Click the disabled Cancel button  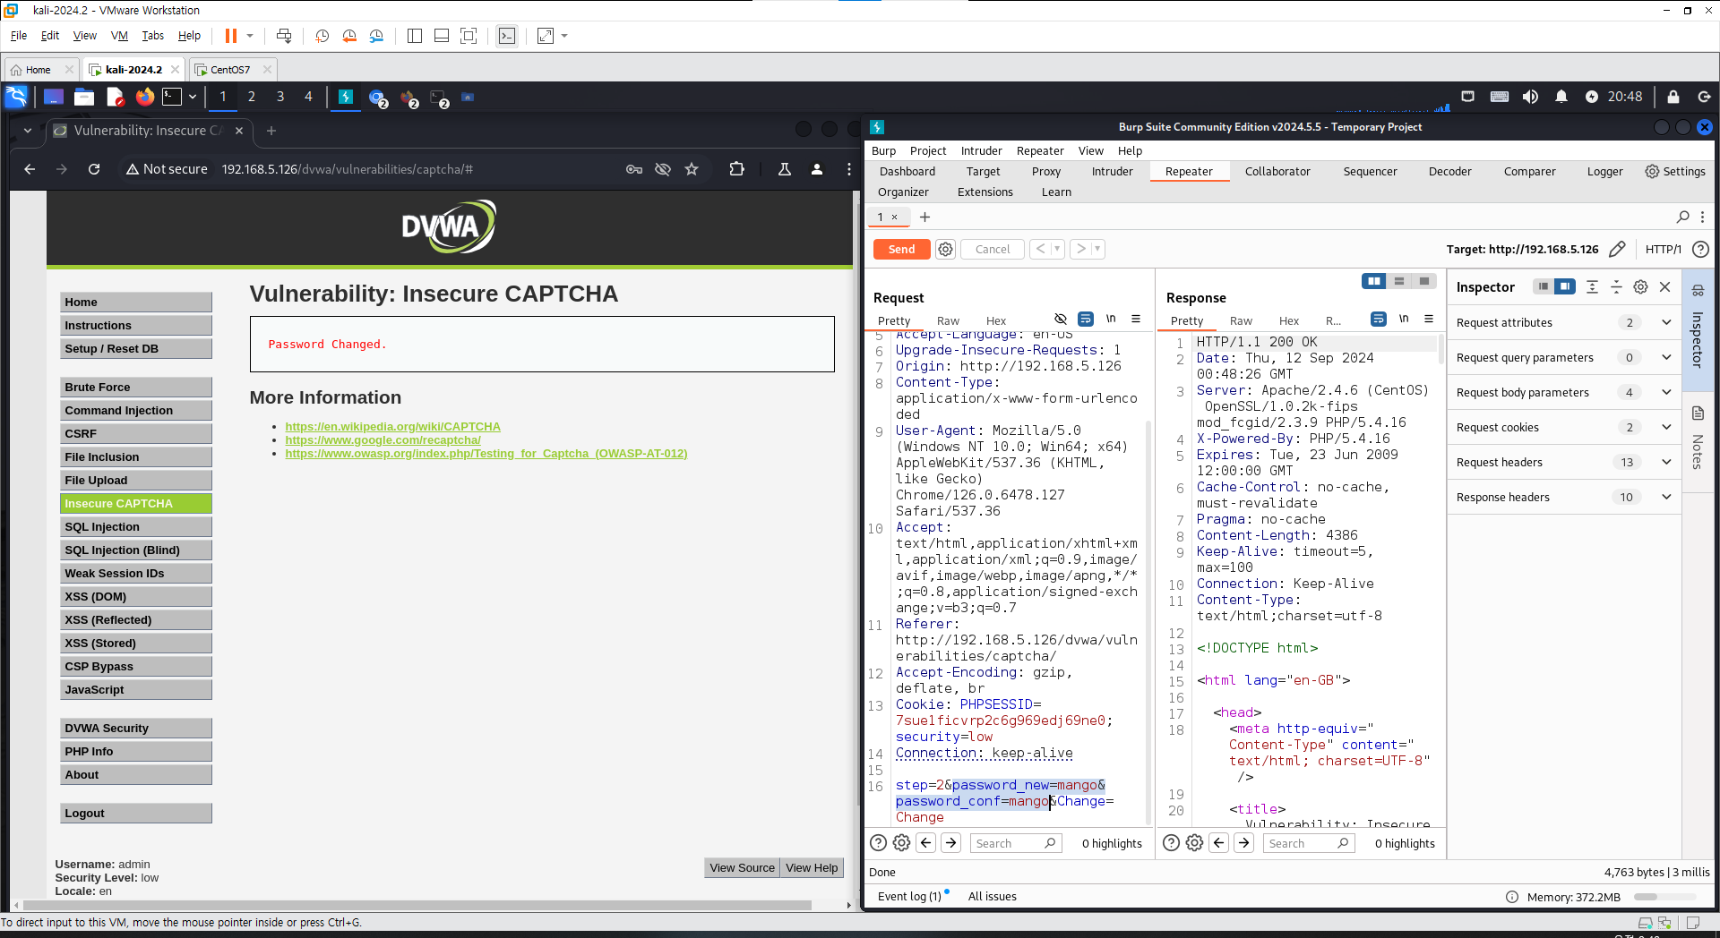[x=992, y=250]
